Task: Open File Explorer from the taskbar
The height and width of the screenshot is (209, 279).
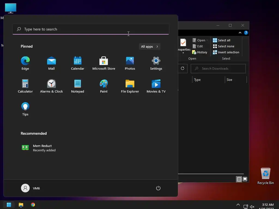Action: [21, 205]
